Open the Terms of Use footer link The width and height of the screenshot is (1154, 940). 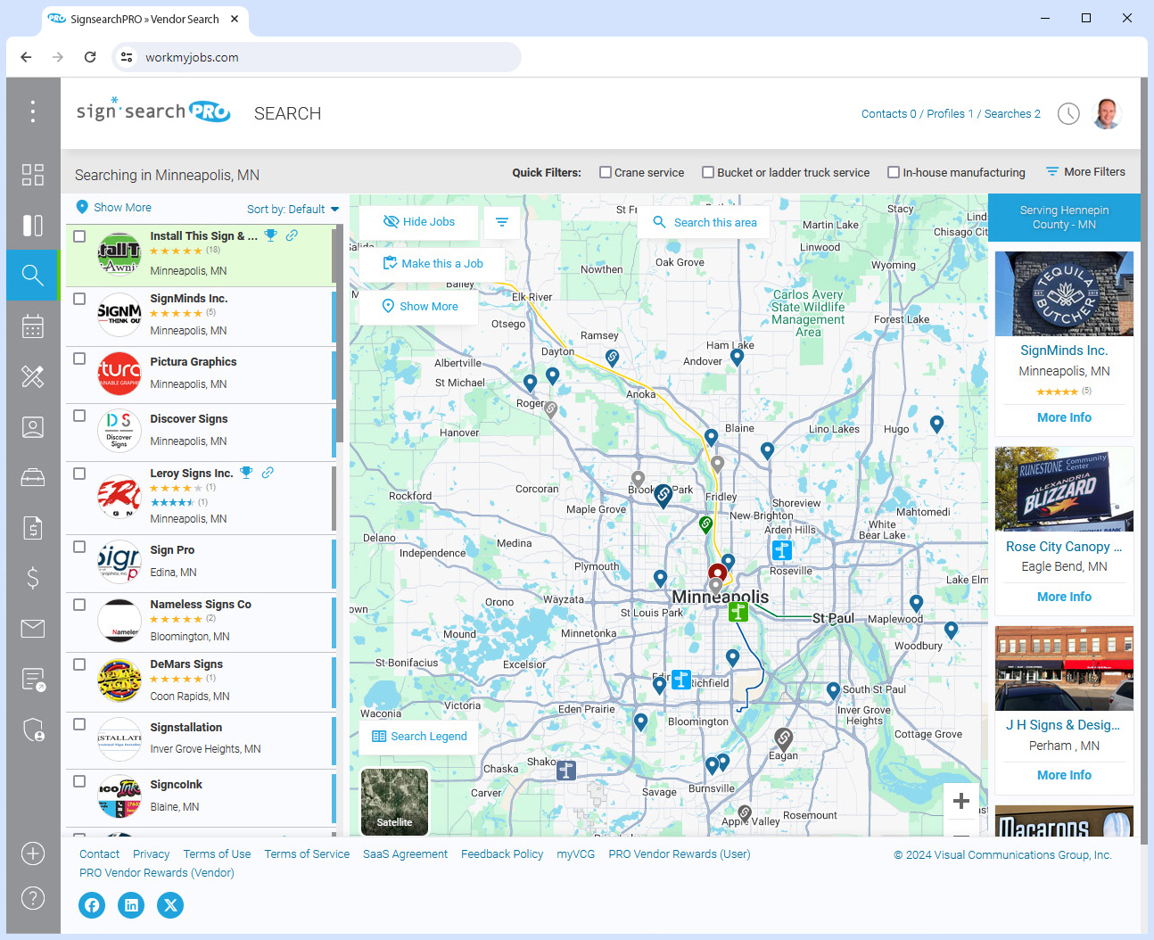click(217, 854)
